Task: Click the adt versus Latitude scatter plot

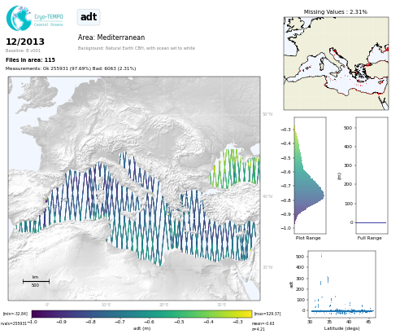Action: 341,284
